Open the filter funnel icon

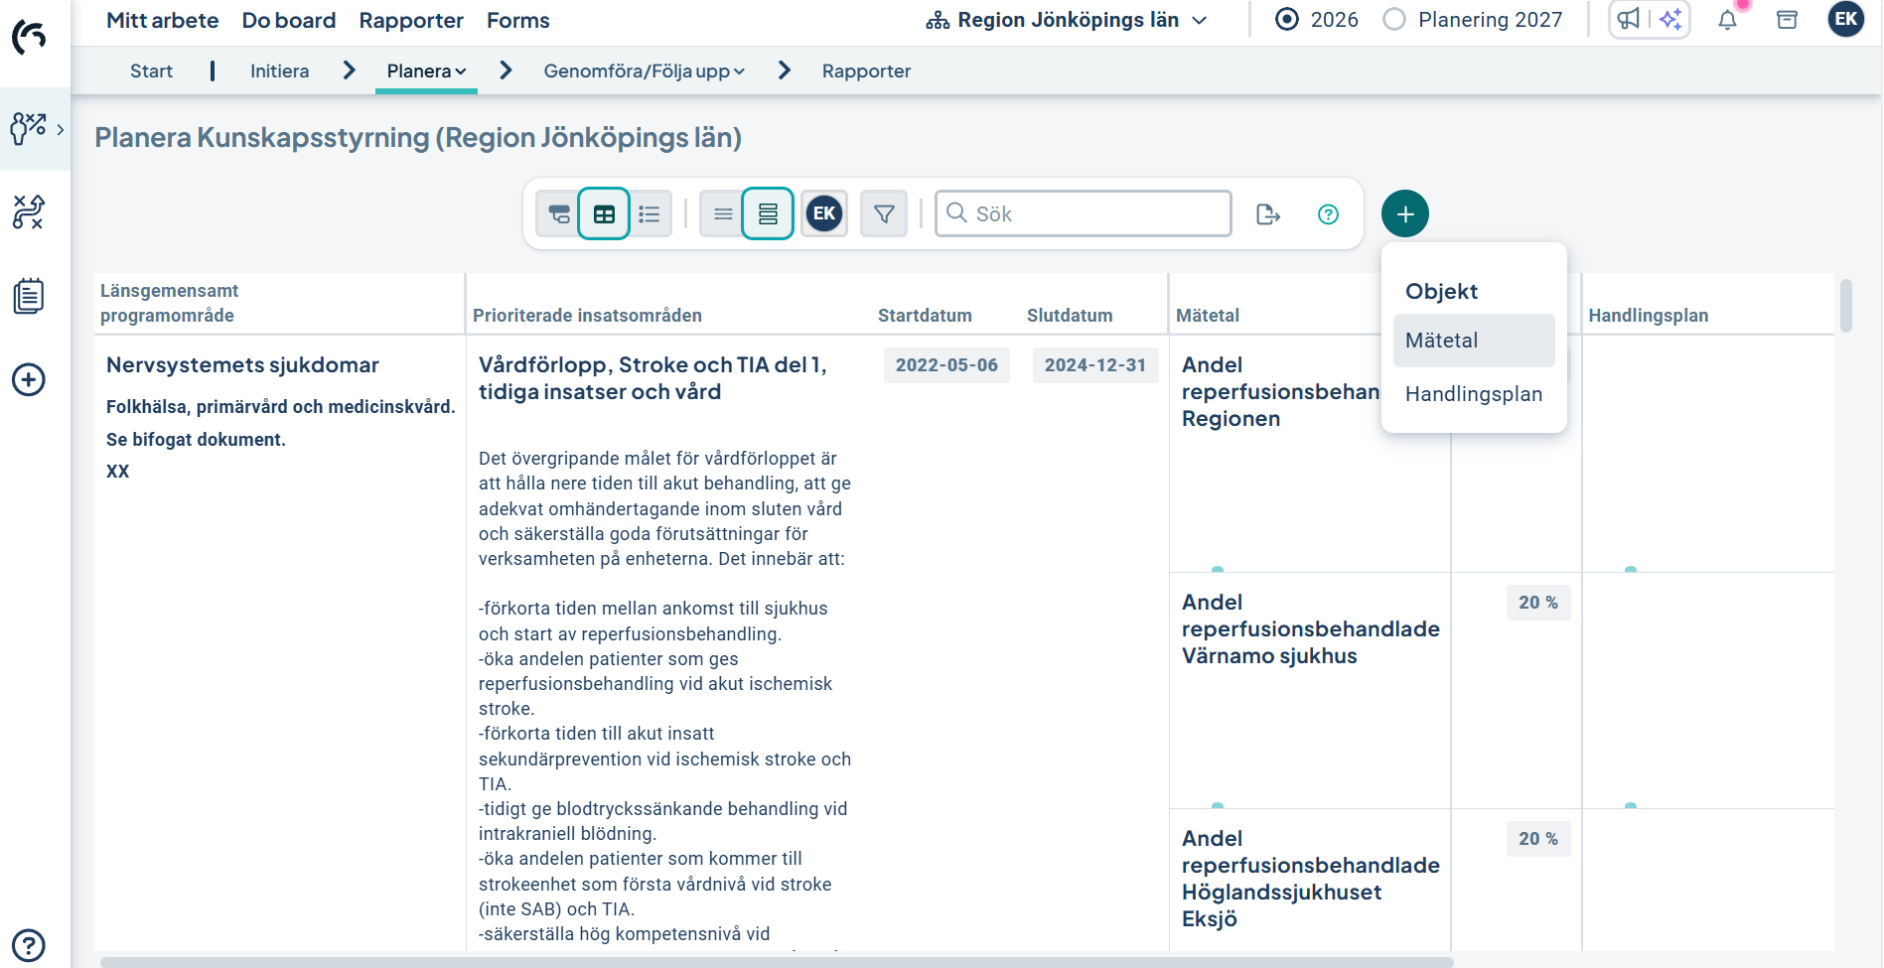884,213
